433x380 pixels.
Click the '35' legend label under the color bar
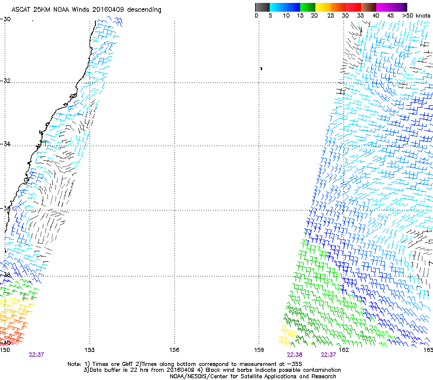click(360, 16)
